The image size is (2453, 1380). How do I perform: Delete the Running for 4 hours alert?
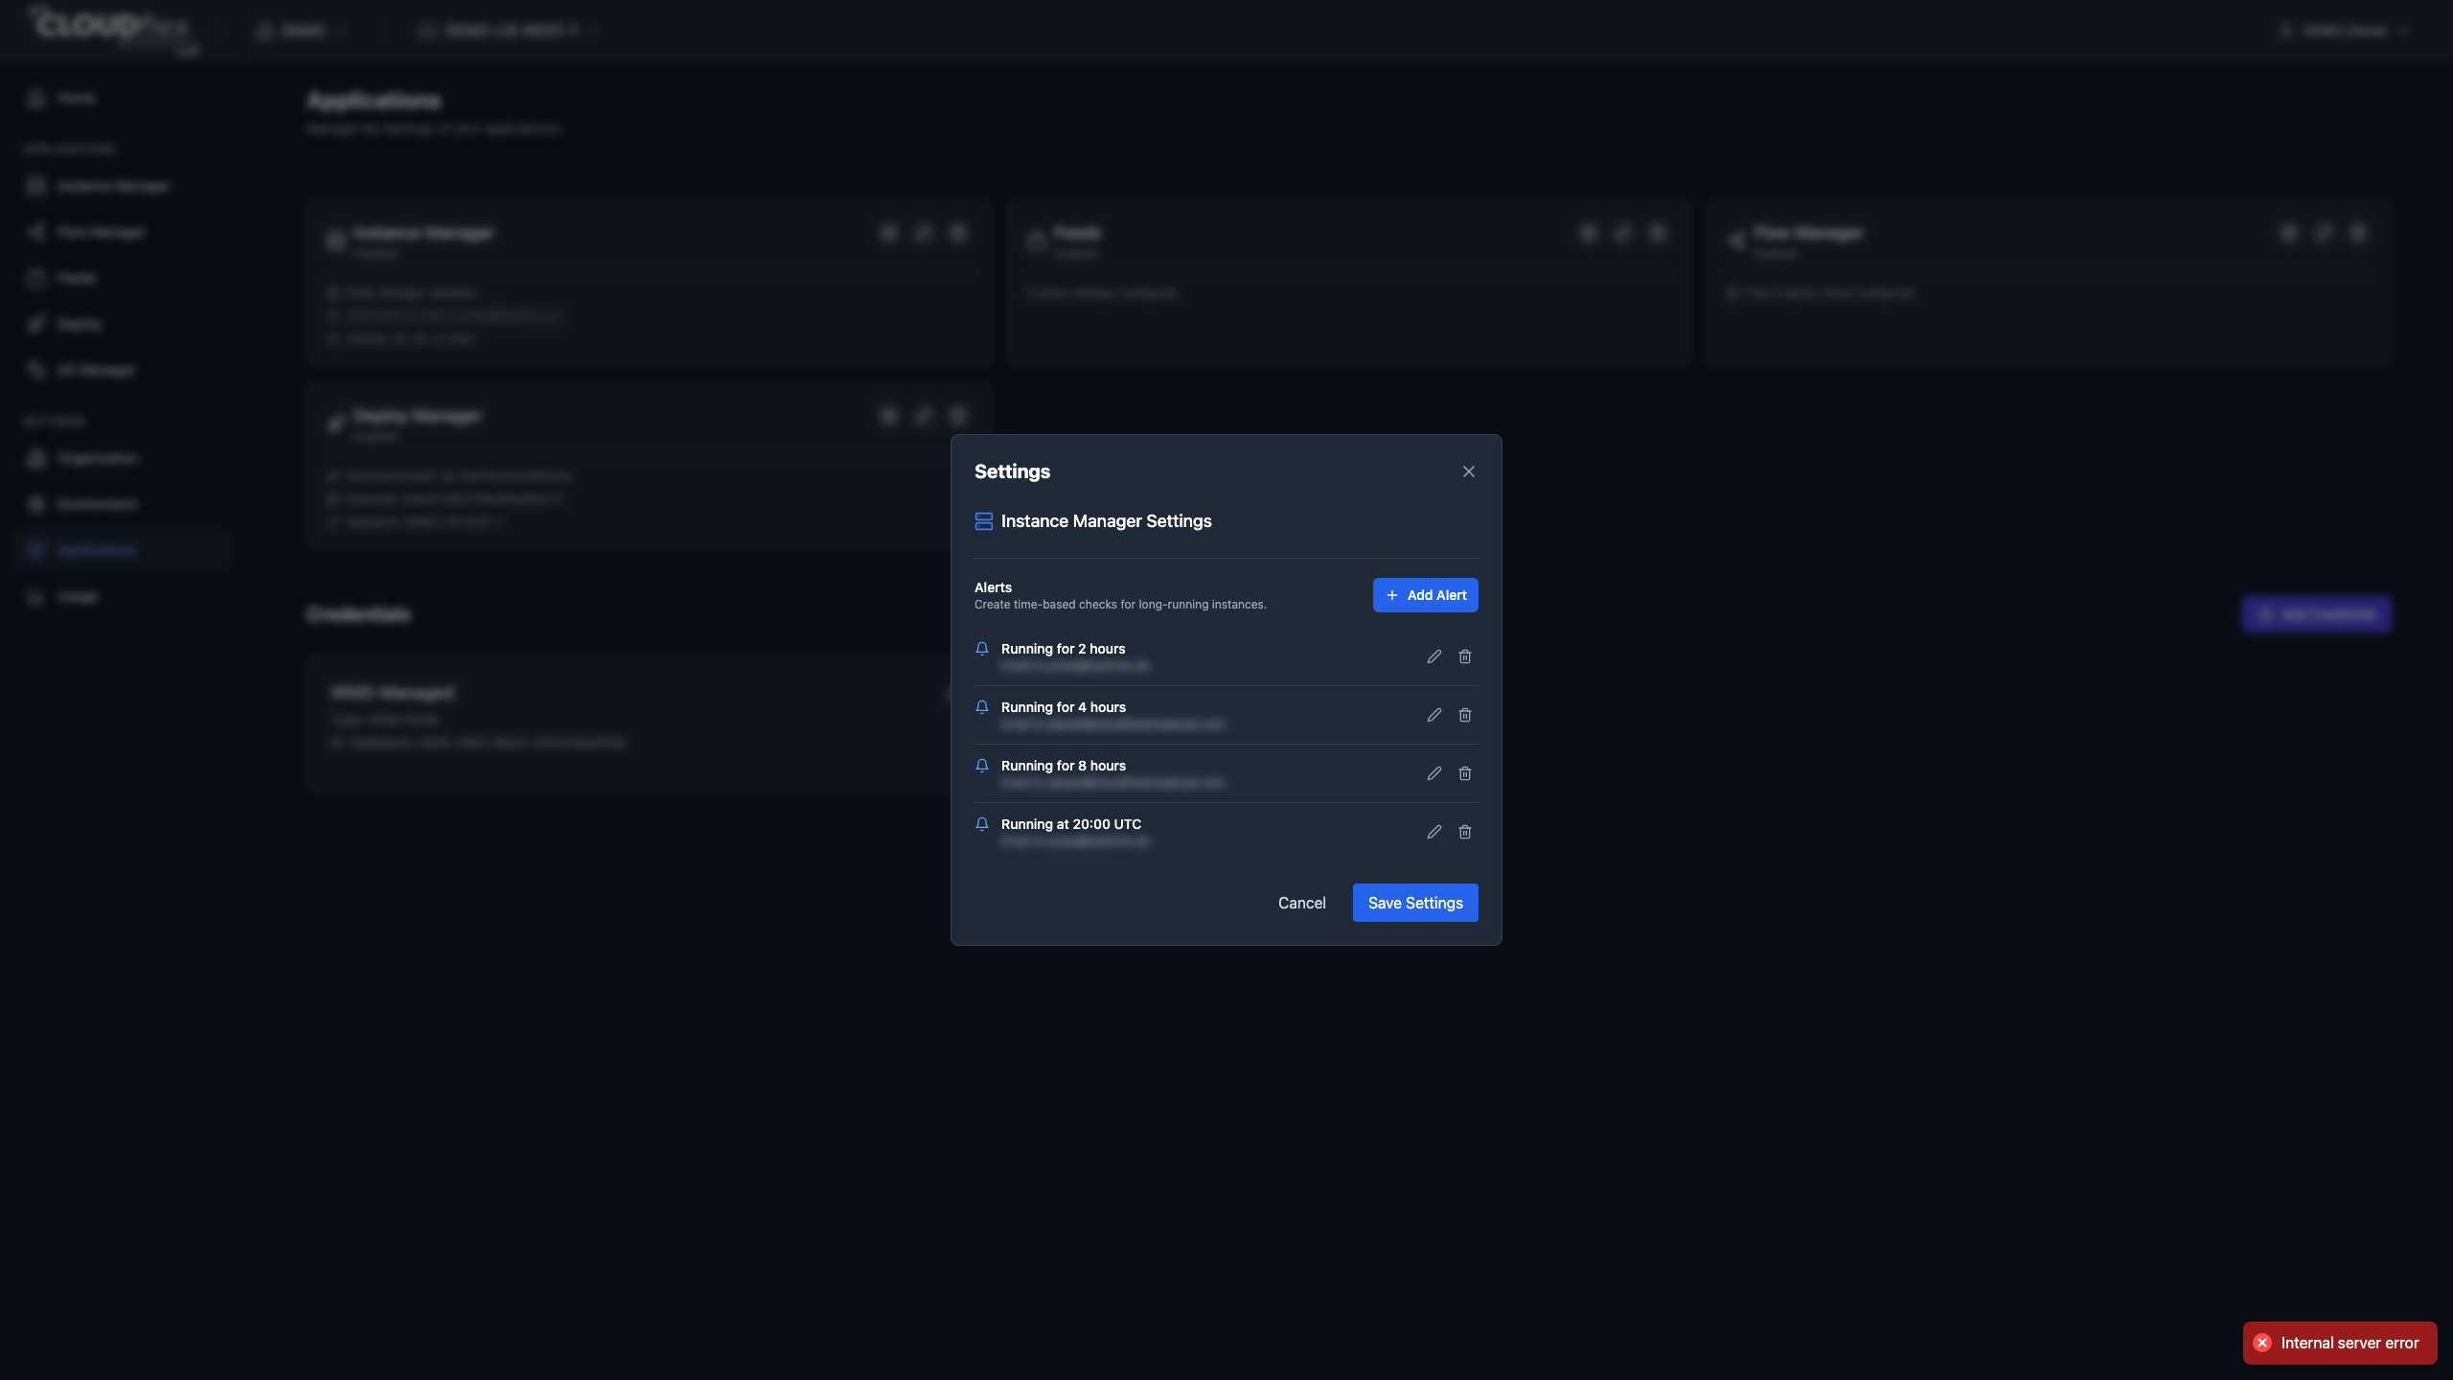pyautogui.click(x=1465, y=715)
